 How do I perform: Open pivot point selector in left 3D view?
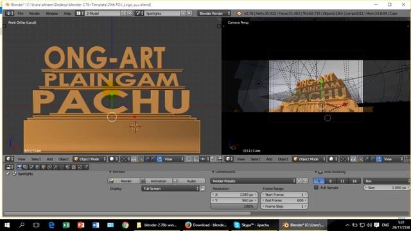pyautogui.click(x=125, y=159)
